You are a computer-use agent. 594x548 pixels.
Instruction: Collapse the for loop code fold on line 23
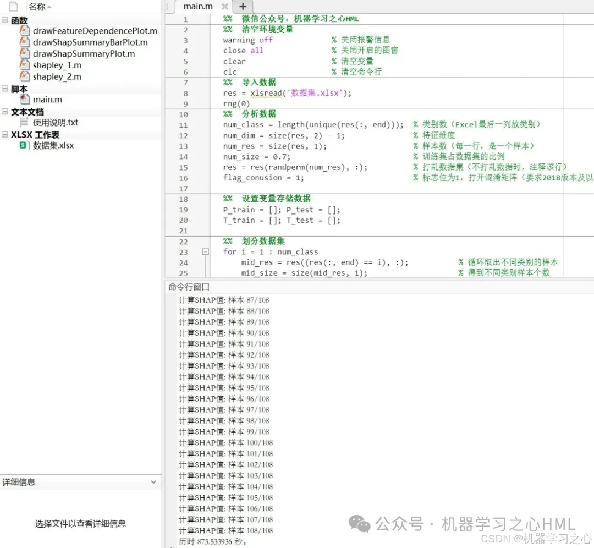(205, 251)
